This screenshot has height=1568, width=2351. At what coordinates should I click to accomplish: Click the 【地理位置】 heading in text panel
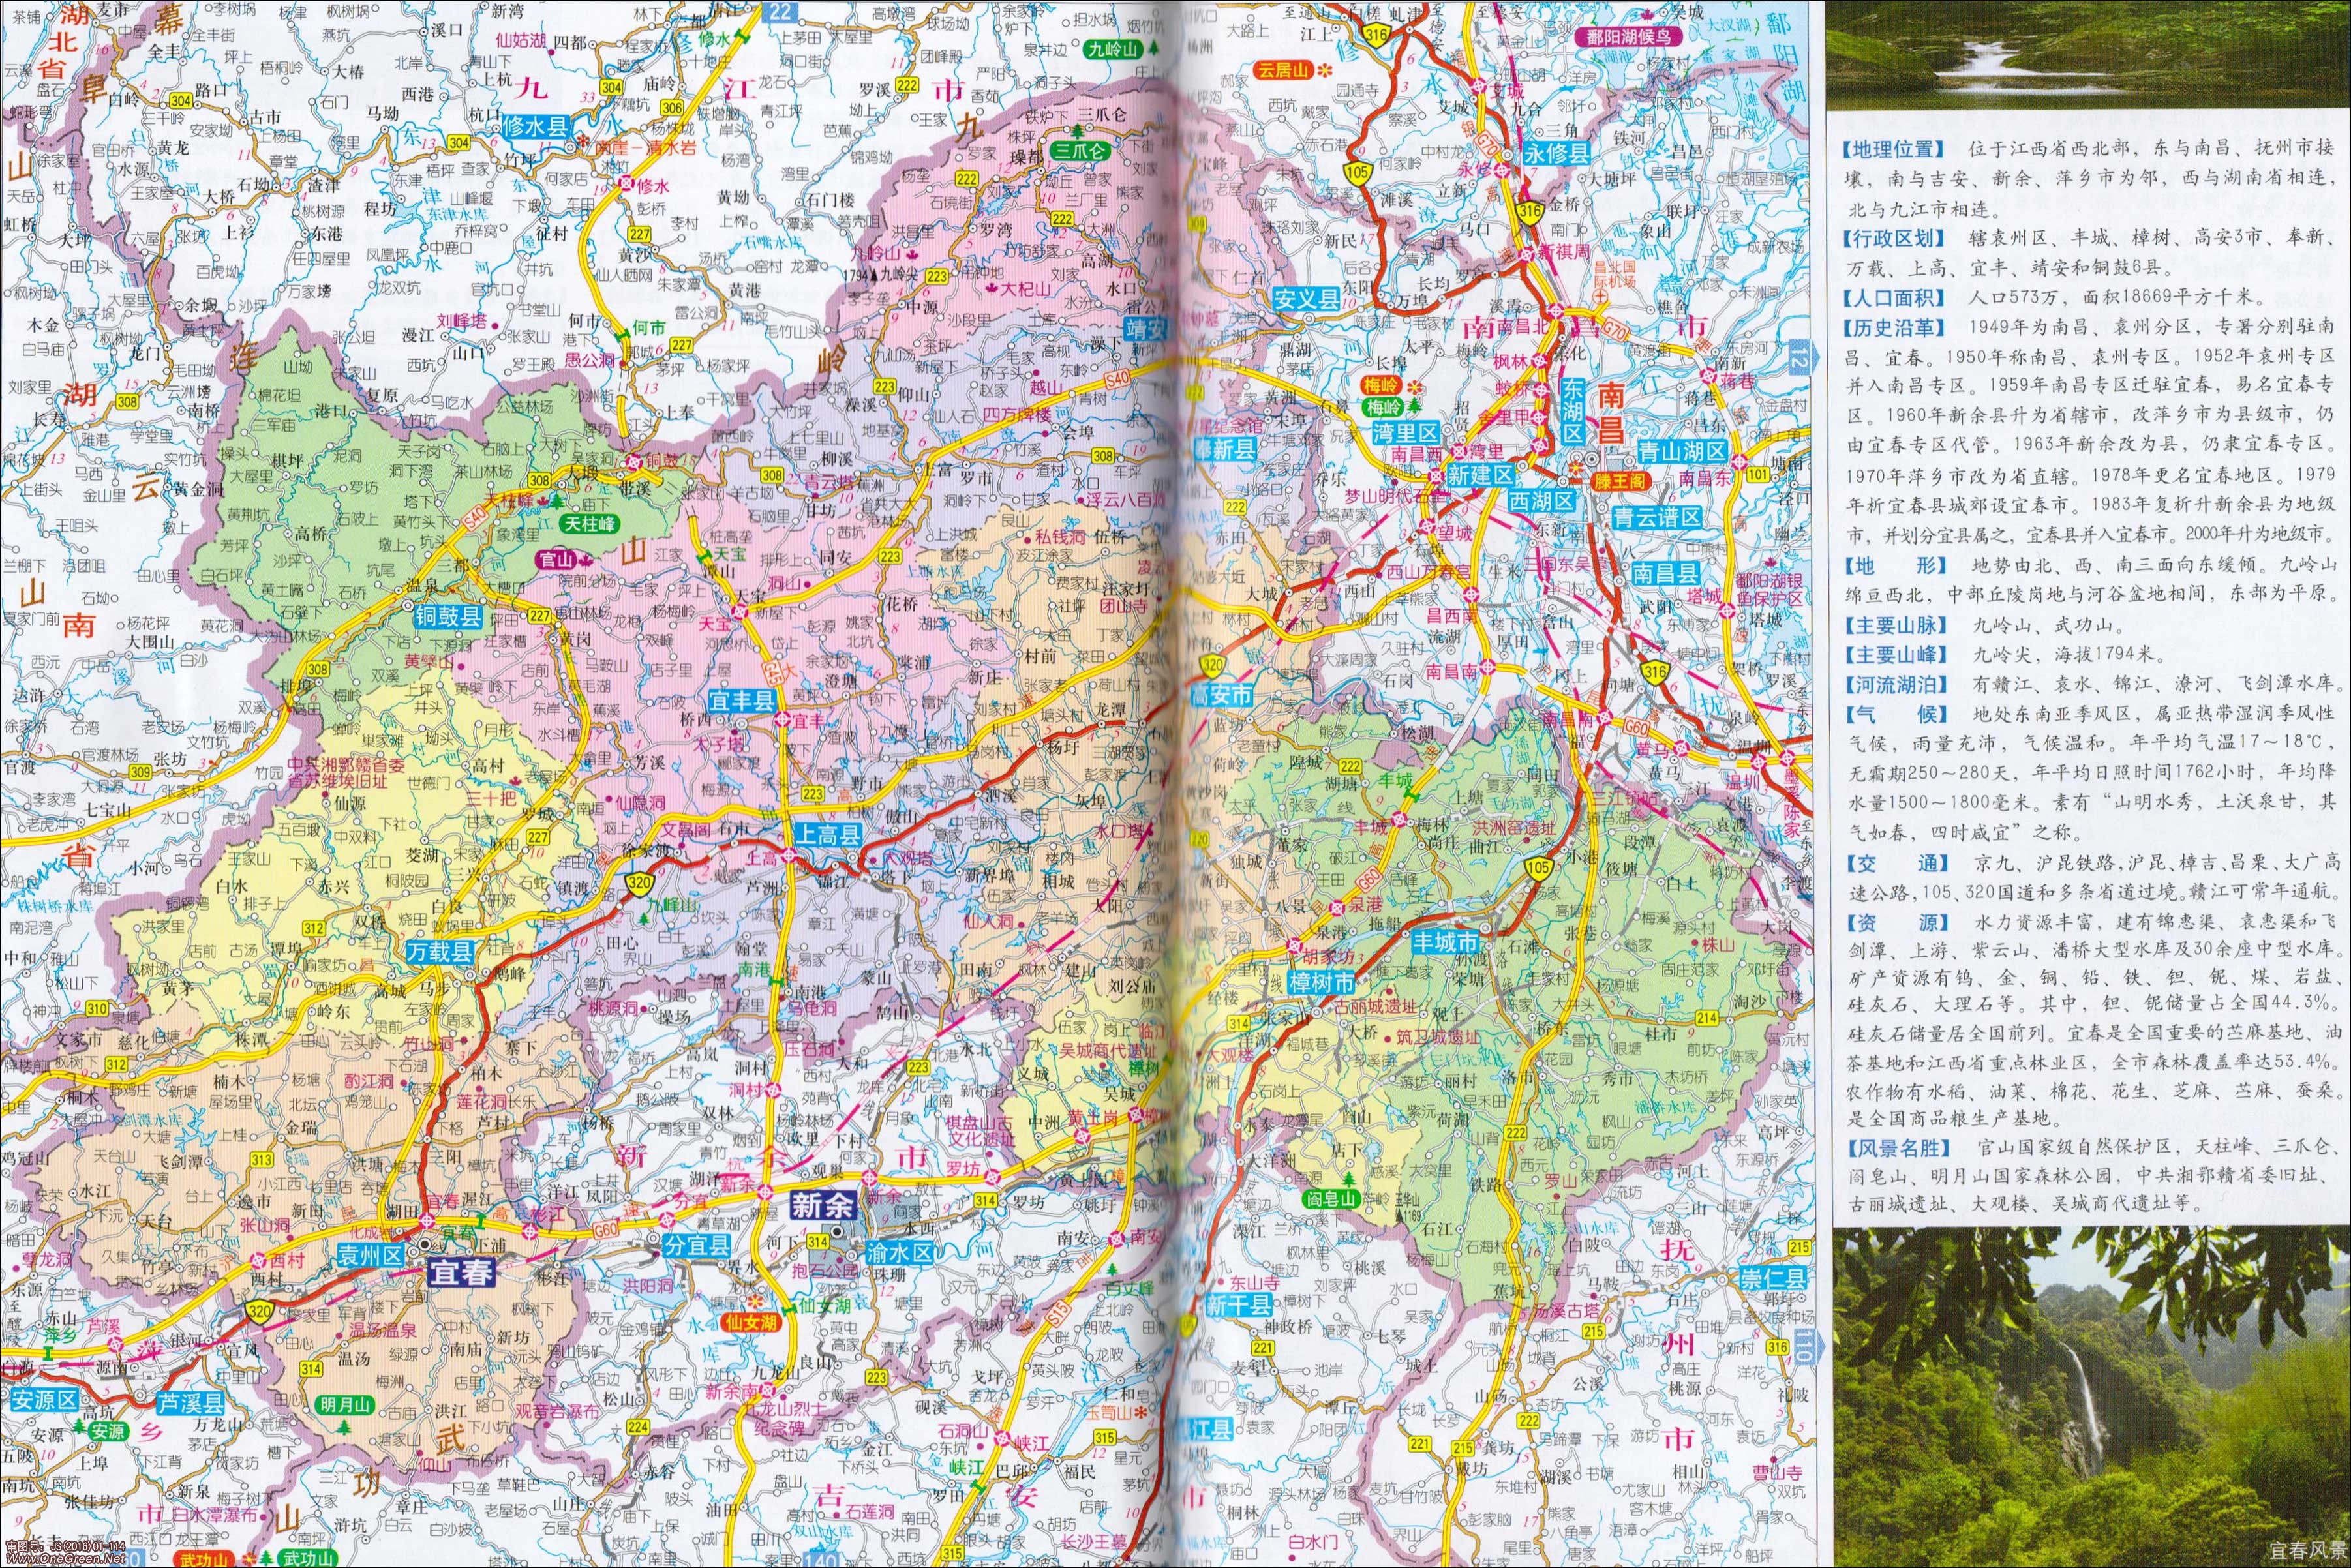coord(1892,149)
